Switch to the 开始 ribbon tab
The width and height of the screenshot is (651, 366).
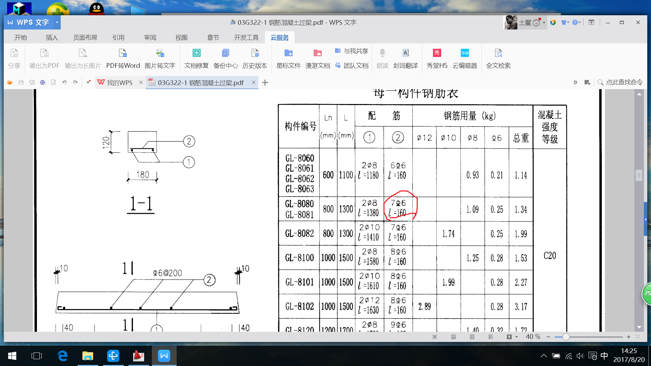point(21,37)
